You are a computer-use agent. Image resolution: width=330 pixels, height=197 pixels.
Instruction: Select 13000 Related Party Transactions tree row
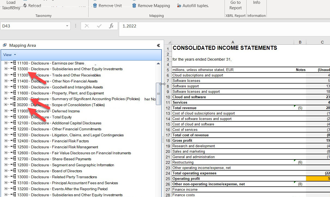click(x=57, y=177)
